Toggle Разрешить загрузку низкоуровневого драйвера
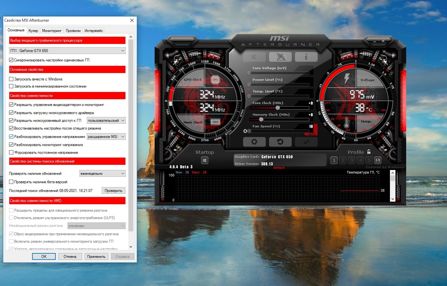Screen dimensions: 447x286 coord(11,113)
